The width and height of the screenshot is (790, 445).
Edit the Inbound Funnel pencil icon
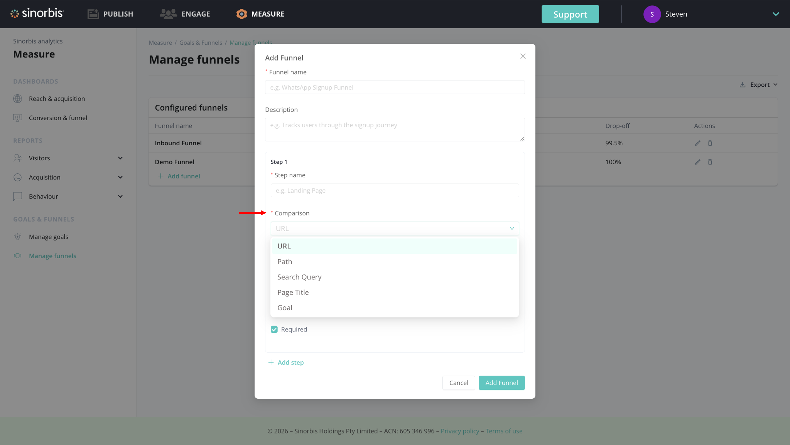[697, 143]
